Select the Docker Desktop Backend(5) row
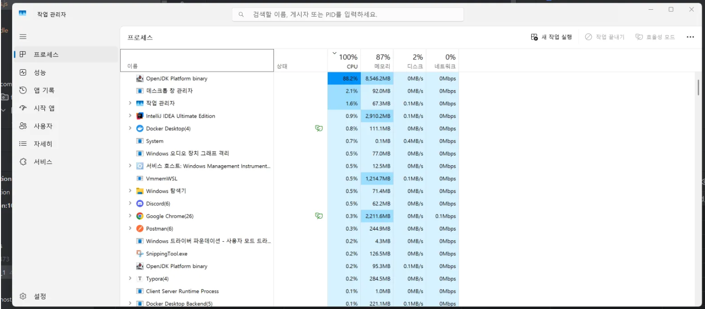 pyautogui.click(x=290, y=303)
